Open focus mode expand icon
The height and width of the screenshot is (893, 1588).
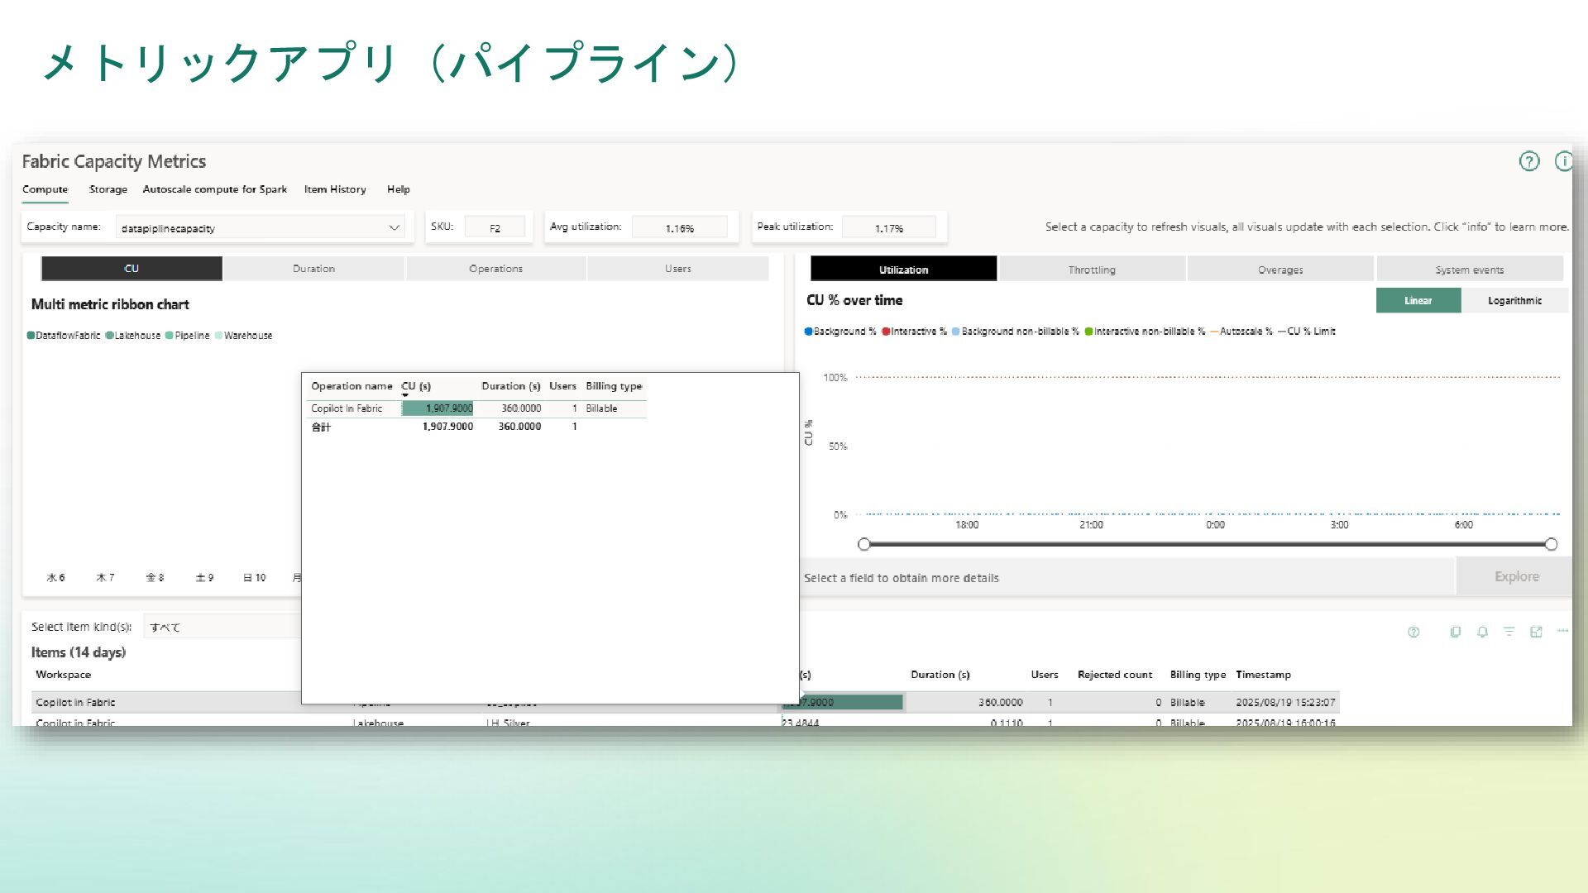pos(1536,632)
